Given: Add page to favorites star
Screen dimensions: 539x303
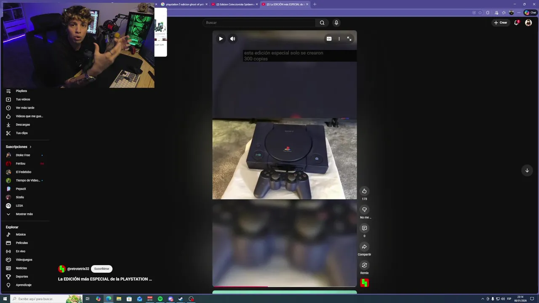Looking at the screenshot, I should pyautogui.click(x=480, y=13).
